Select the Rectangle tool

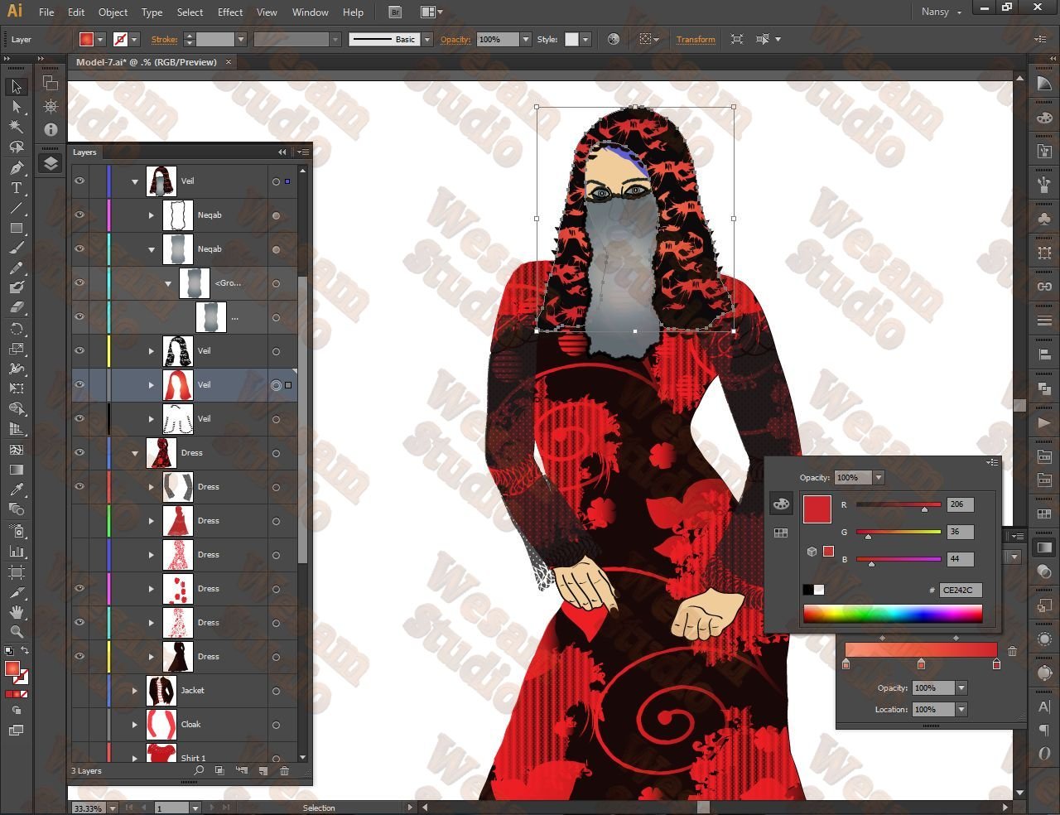[17, 228]
